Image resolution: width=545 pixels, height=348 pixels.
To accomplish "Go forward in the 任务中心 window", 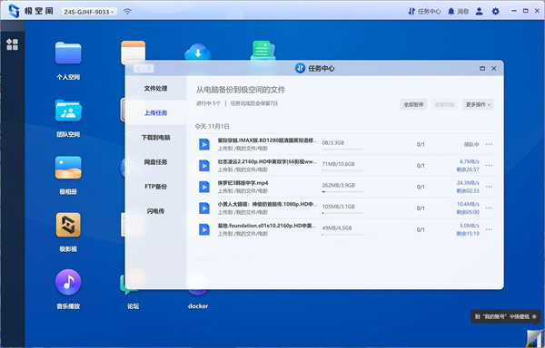I will tap(149, 68).
